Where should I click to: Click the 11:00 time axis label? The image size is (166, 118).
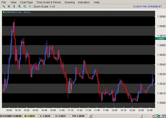[62, 110]
